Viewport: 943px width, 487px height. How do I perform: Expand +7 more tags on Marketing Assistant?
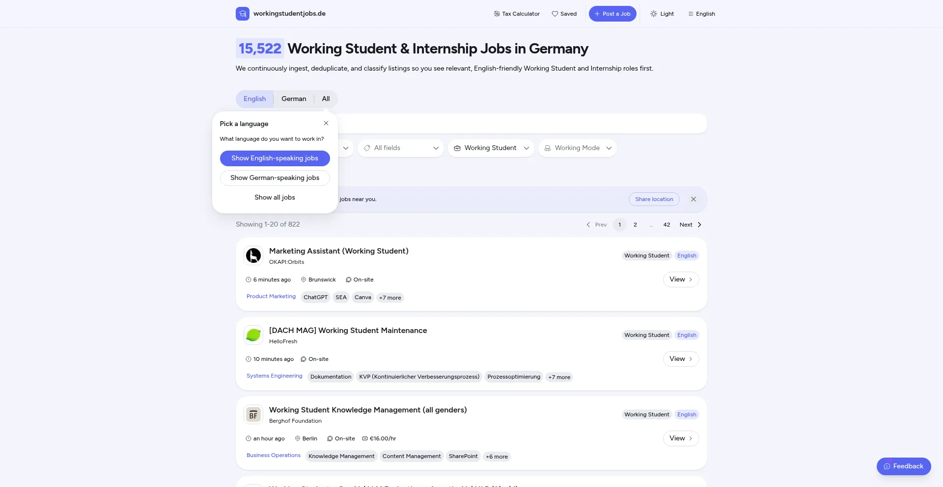390,298
